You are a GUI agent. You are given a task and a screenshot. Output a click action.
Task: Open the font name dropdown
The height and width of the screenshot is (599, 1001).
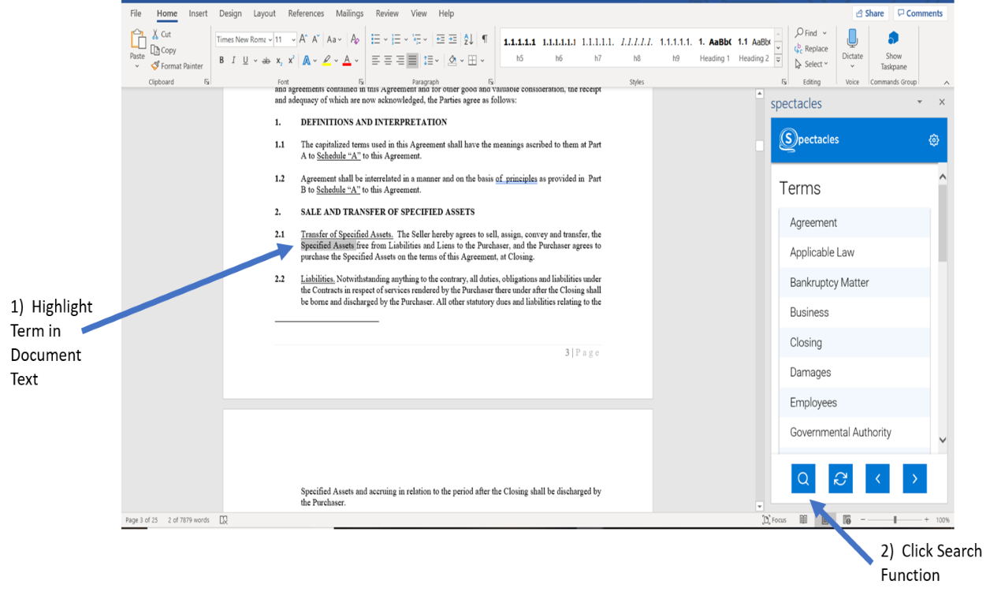pos(270,39)
